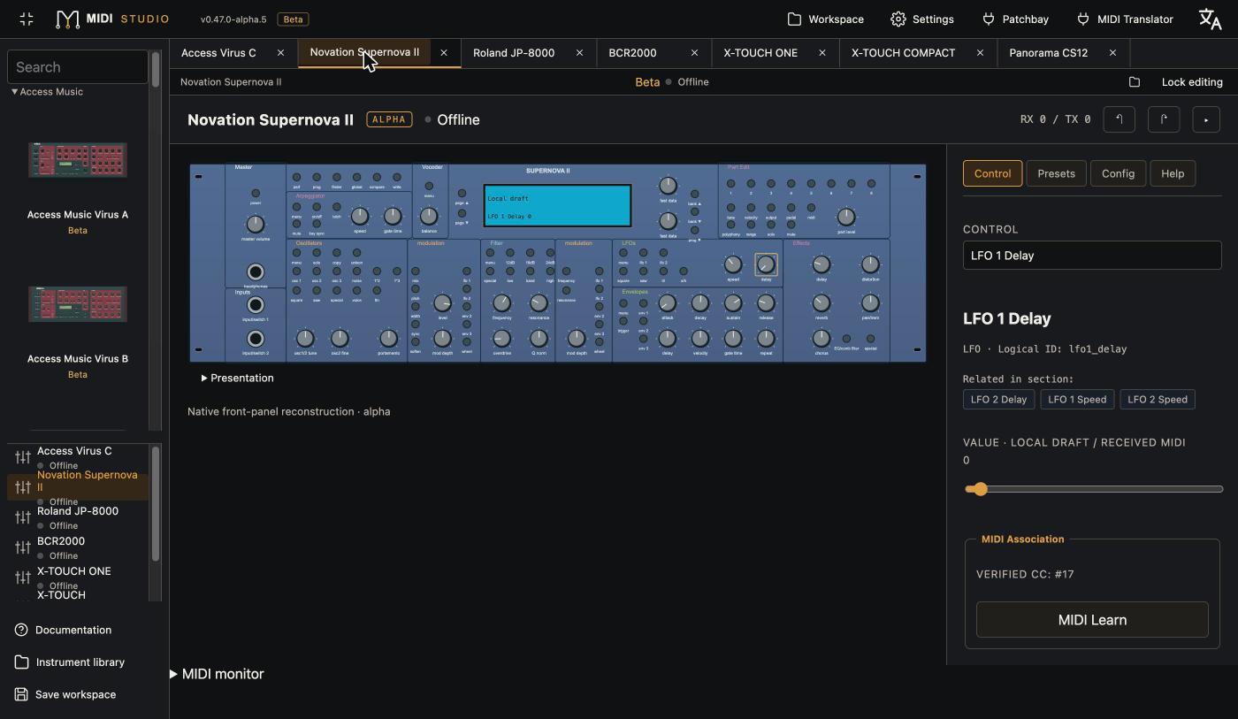Viewport: 1238px width, 719px height.
Task: Click the page up button beside the LCD
Action: (462, 193)
